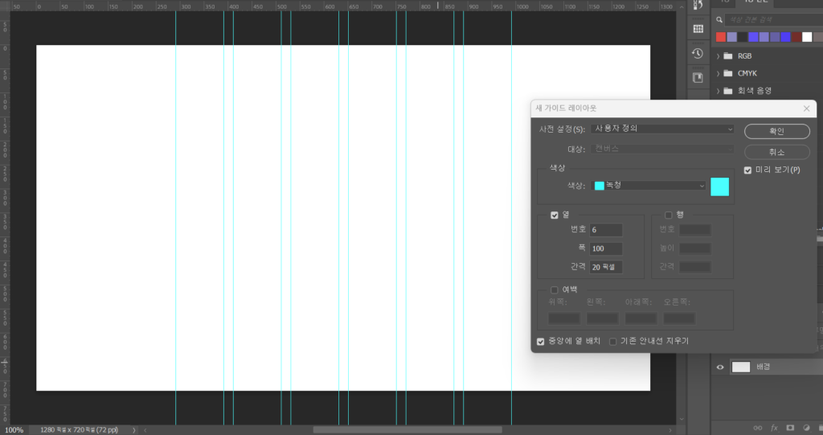
Task: Hide the 배경 layer with eye icon
Action: 720,367
